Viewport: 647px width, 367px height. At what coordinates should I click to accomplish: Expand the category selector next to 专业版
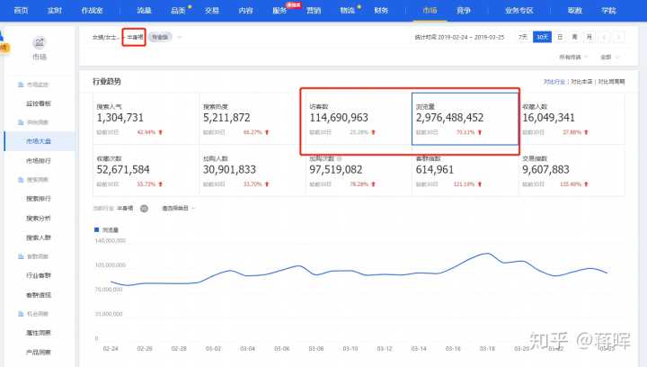tap(180, 37)
